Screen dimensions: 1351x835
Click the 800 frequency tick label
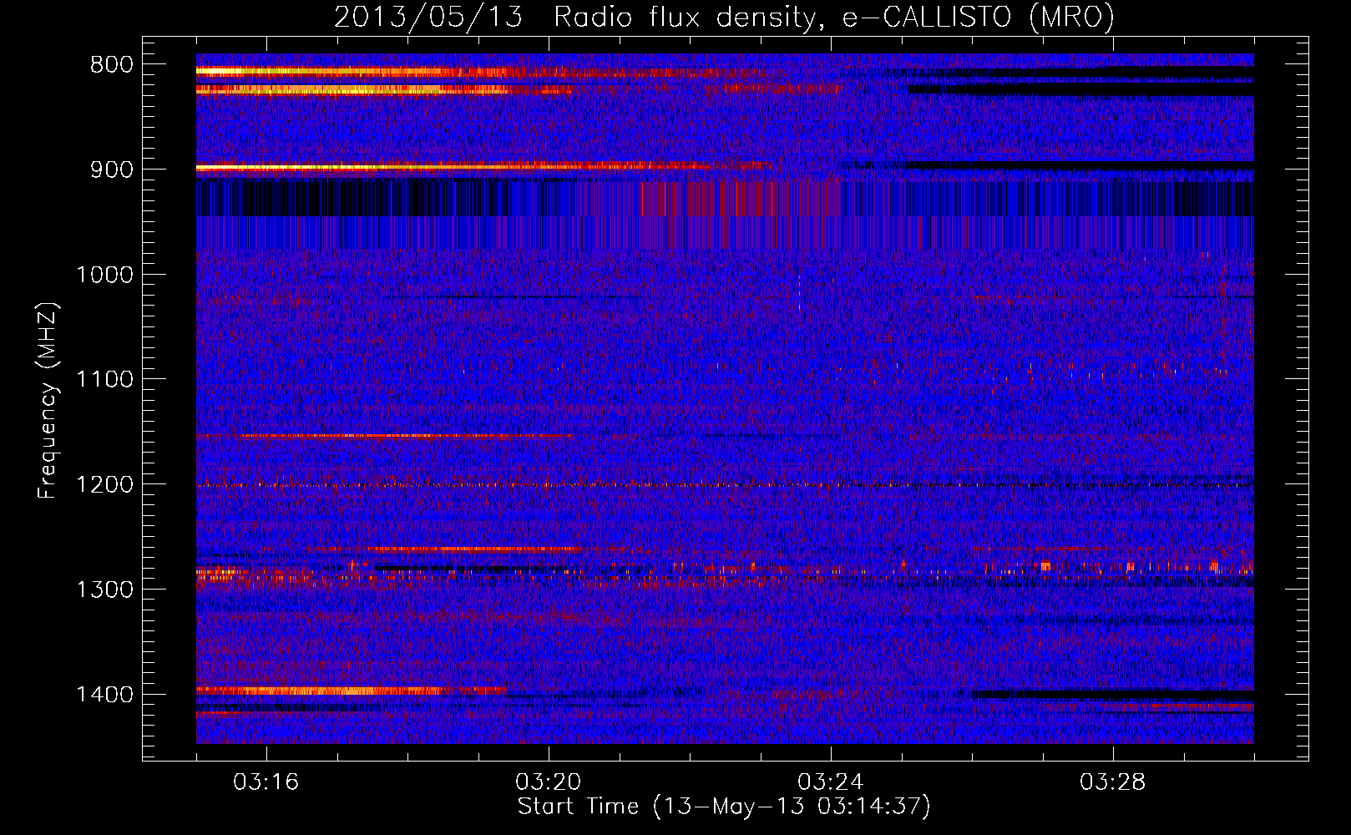point(112,65)
